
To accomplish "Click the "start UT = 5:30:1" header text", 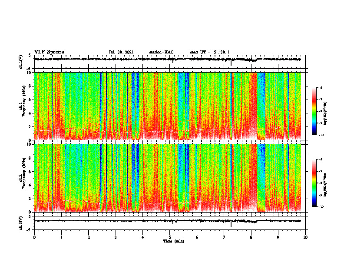I will [x=210, y=52].
